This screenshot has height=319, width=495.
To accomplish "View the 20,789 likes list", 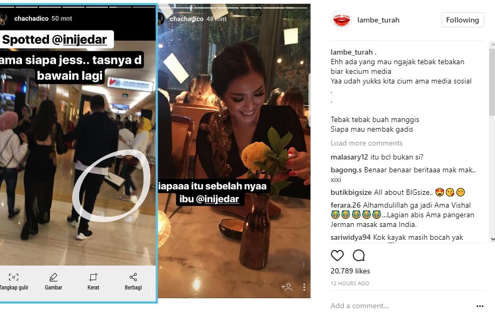I will coord(350,271).
